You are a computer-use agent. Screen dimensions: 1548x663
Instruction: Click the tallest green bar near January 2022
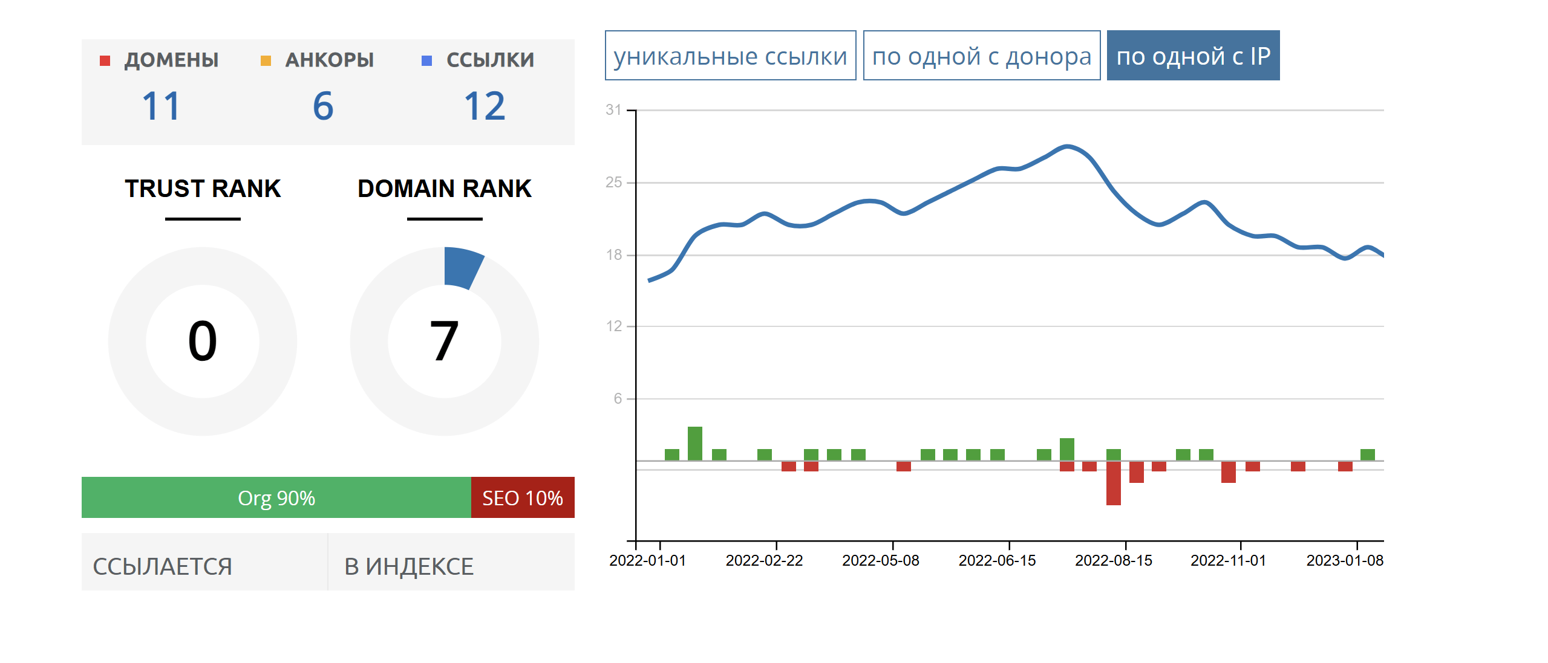(x=695, y=444)
